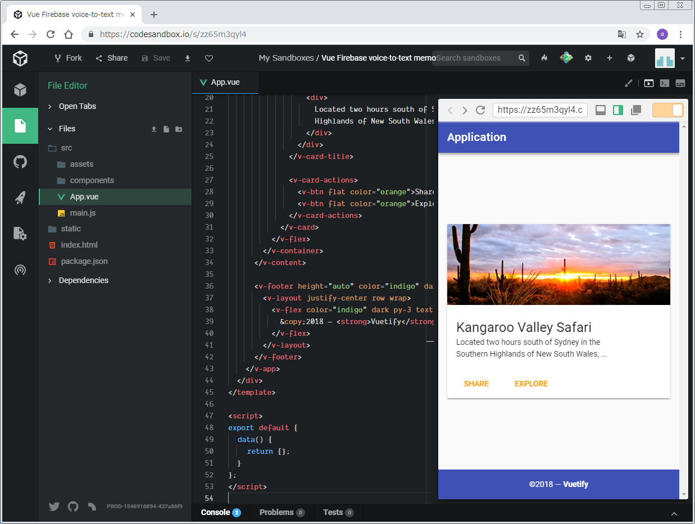Open the GitHub panel in the sidebar
The image size is (695, 524).
point(20,162)
